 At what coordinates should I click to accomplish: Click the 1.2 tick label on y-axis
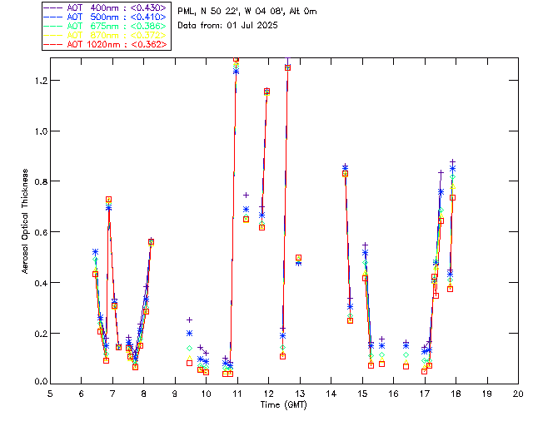(37, 81)
